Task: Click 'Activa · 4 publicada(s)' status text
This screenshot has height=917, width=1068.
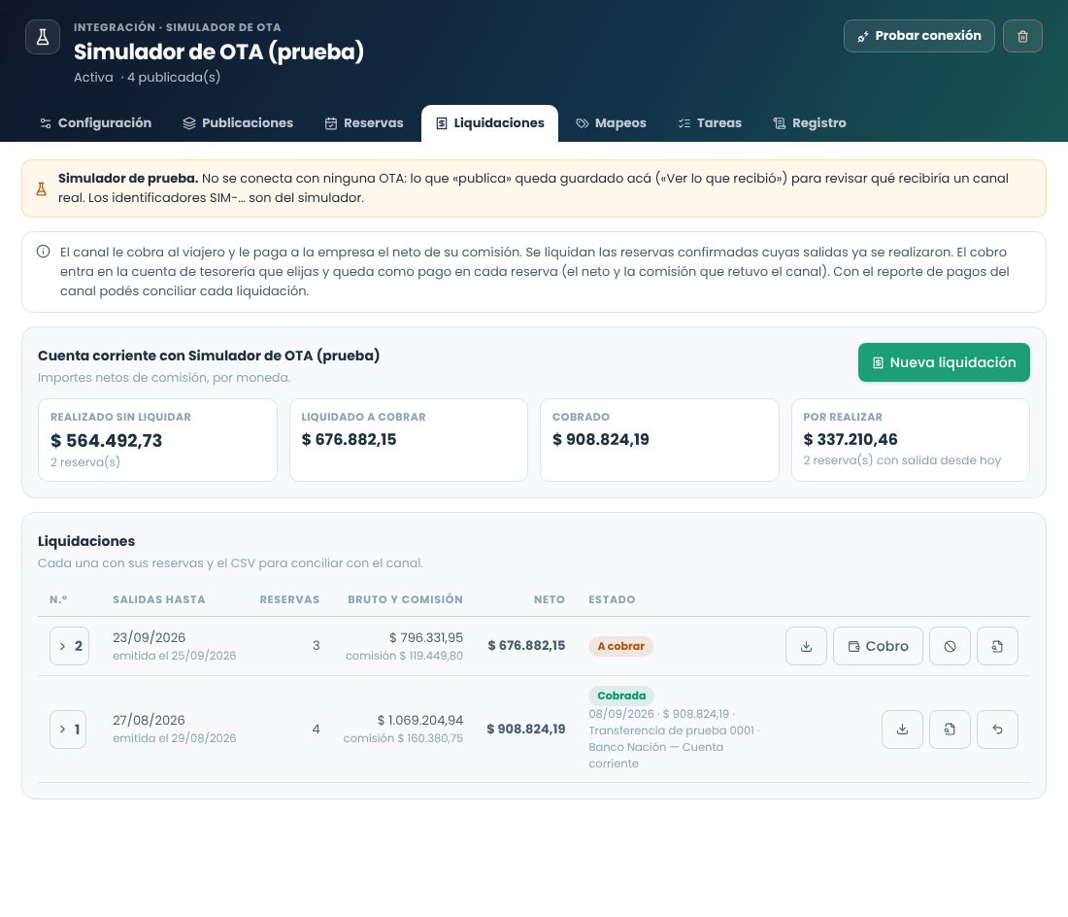Action: tap(148, 77)
